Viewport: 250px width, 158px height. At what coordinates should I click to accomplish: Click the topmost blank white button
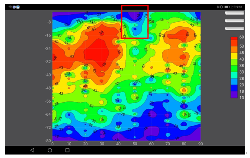(234, 13)
